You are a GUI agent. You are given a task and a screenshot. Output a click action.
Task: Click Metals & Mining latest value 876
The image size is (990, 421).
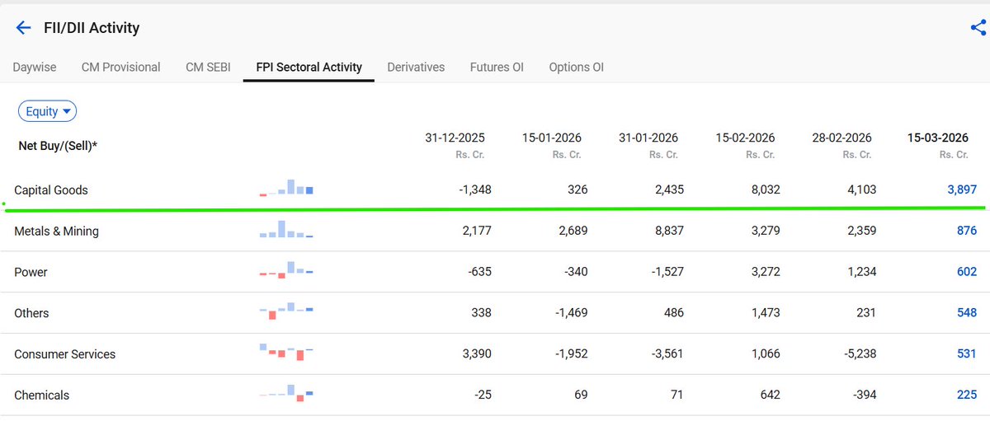click(967, 231)
